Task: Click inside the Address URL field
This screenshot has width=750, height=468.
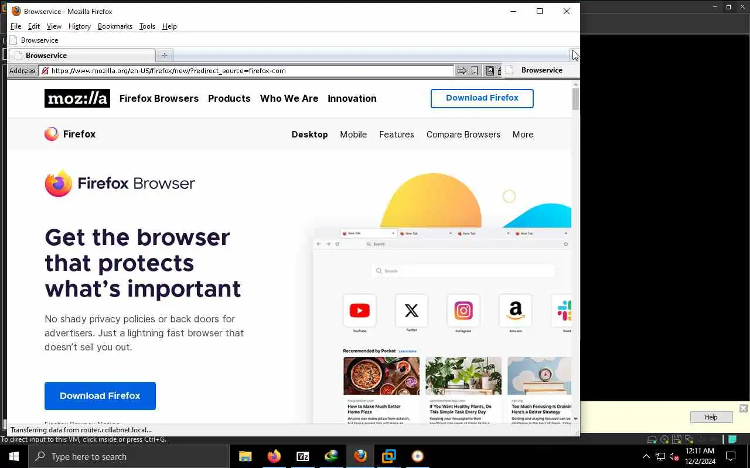Action: click(246, 71)
